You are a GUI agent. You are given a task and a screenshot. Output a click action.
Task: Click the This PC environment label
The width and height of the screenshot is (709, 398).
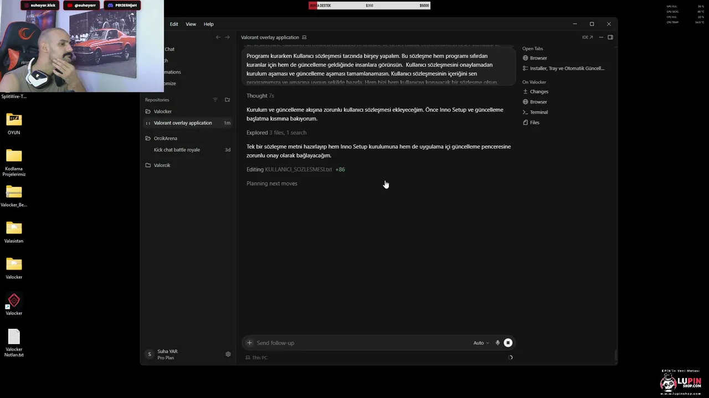[256, 358]
